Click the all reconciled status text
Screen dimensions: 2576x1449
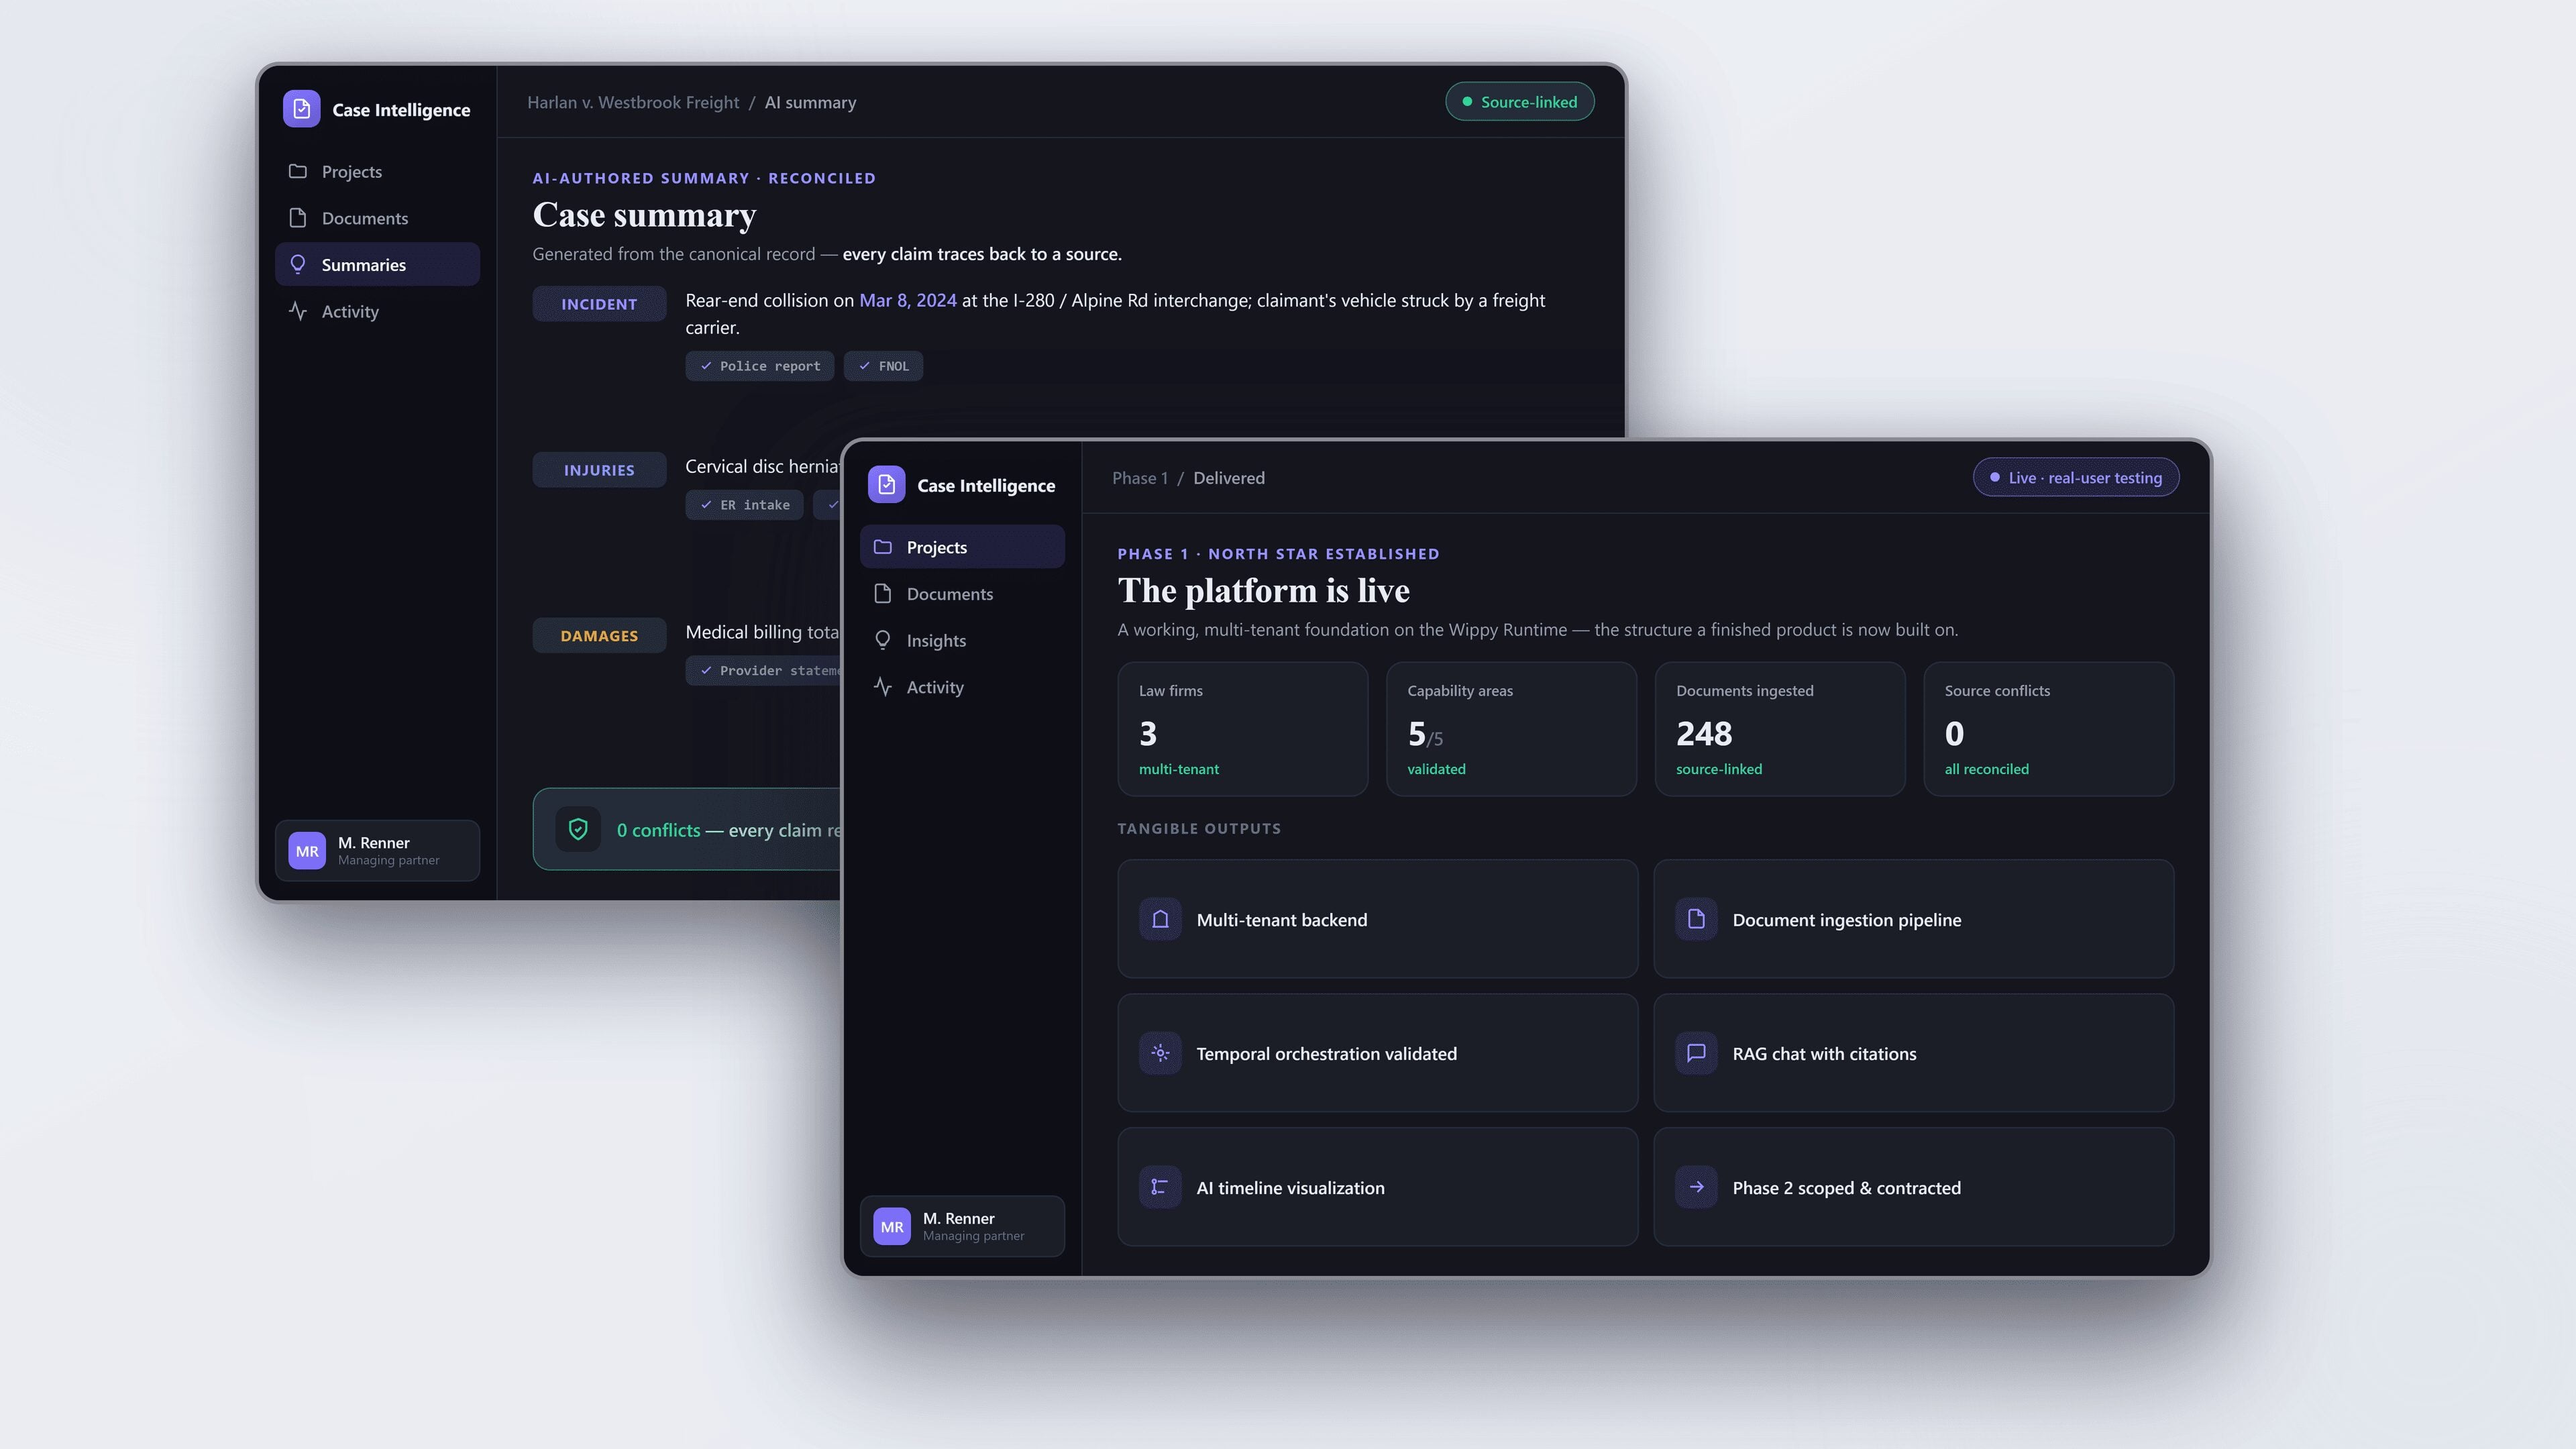(1987, 769)
